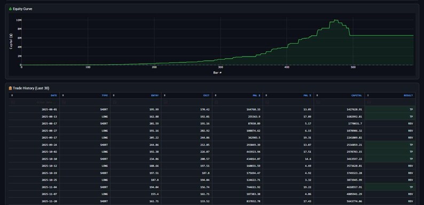The image size is (424, 205).
Task: Select entry price 205.22
Action: [154, 137]
